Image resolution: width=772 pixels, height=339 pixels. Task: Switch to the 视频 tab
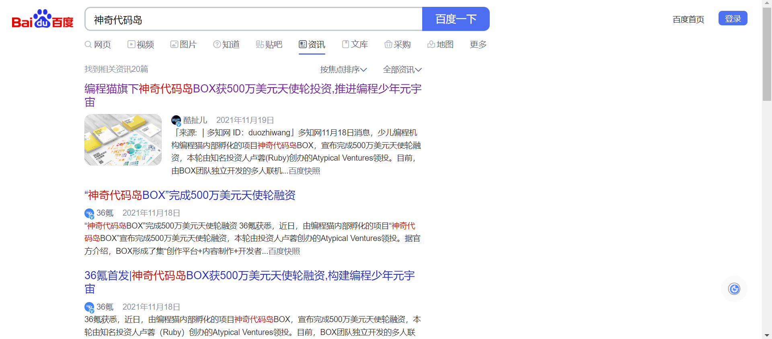[x=141, y=45]
